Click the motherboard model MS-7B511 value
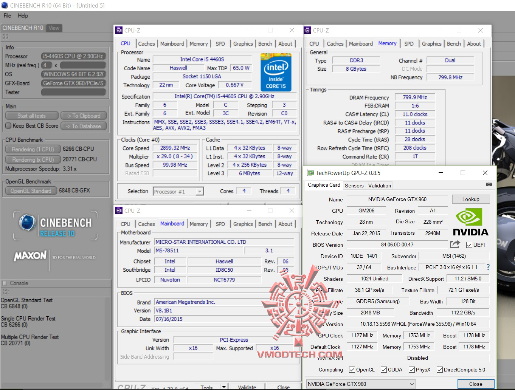This screenshot has height=390, width=515. [x=199, y=251]
